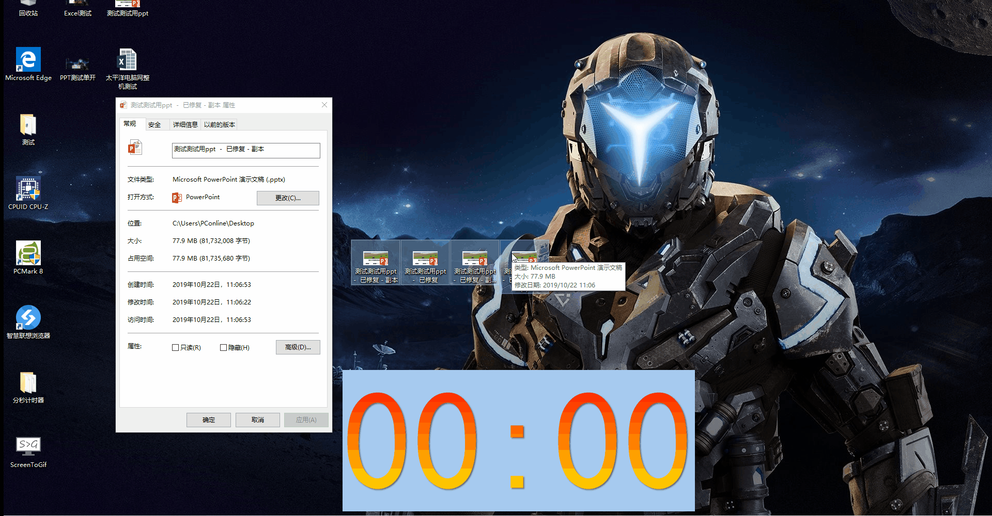Click the file type text Microsoft PowerPoint 演示文稿 (.pptx)
Screen dimensions: 992x516
coord(229,180)
